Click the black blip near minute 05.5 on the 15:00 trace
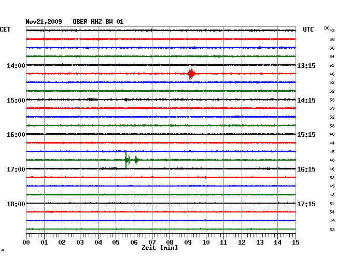This screenshot has height=256, width=337. click(x=126, y=99)
